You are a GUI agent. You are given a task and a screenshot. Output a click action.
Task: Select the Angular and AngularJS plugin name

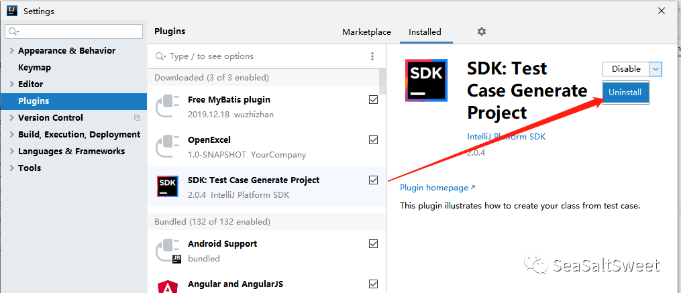click(235, 284)
